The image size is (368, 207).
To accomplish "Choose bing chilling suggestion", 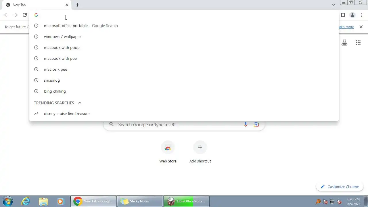I will [184, 91].
